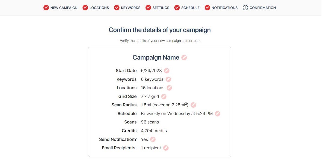The image size is (322, 164).
Task: Click edit icon next to 16 locations
Action: (169, 88)
